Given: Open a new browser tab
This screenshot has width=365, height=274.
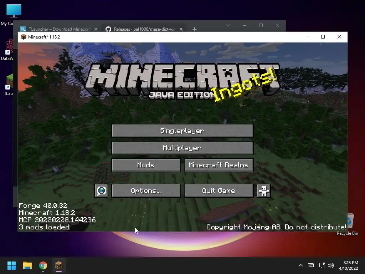Looking at the screenshot, I should coord(195,29).
